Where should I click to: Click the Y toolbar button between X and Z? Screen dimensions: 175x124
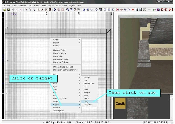pos(109,10)
